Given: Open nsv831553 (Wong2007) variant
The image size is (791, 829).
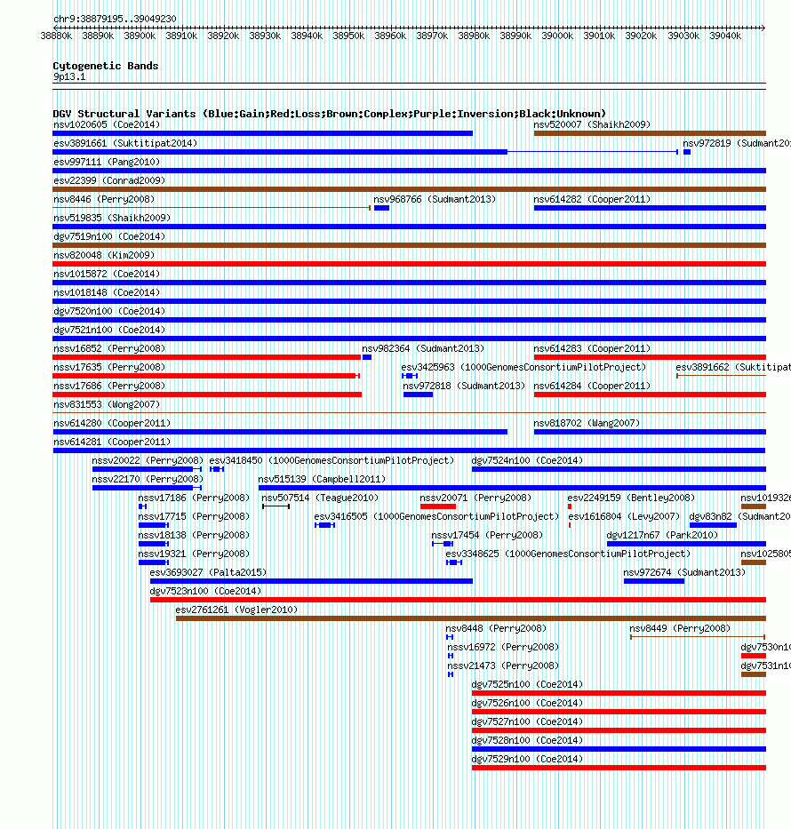Looking at the screenshot, I should (x=409, y=413).
